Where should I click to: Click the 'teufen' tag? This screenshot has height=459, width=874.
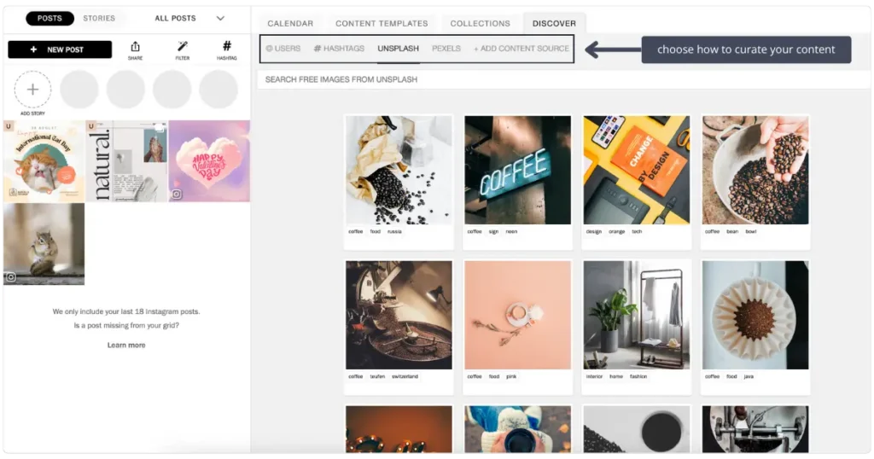point(377,376)
